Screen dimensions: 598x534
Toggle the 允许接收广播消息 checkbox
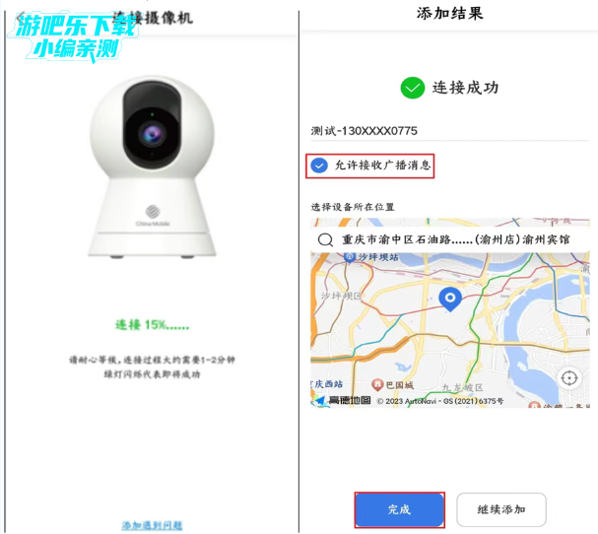(x=319, y=166)
